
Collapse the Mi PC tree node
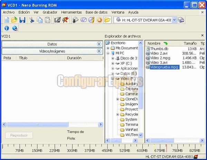(108, 53)
